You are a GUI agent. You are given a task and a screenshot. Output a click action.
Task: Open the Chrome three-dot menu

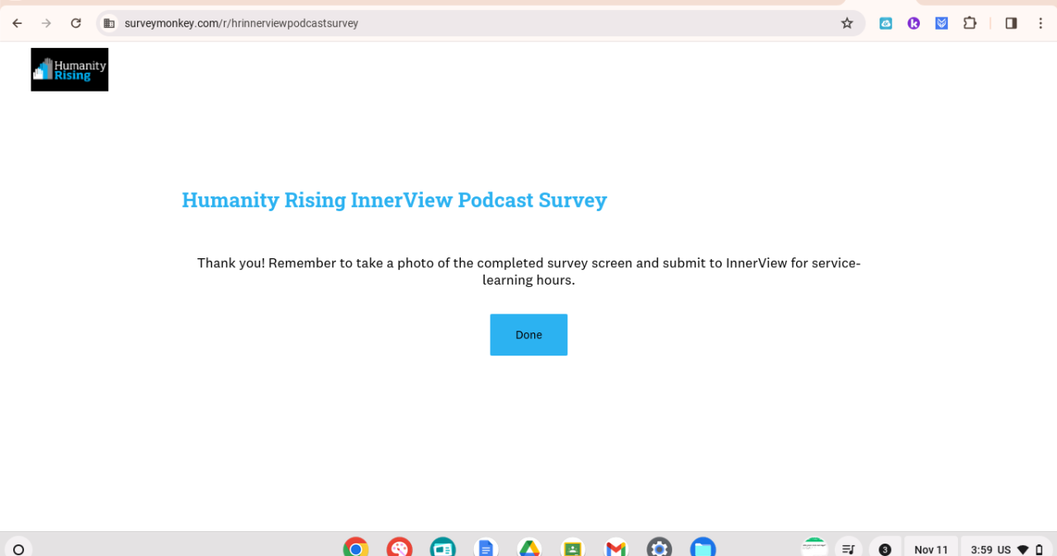[x=1040, y=23]
